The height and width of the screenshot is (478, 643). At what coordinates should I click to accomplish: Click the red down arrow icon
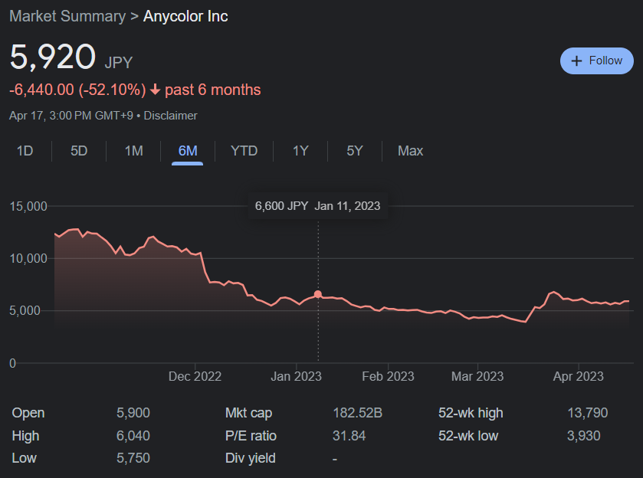click(155, 90)
